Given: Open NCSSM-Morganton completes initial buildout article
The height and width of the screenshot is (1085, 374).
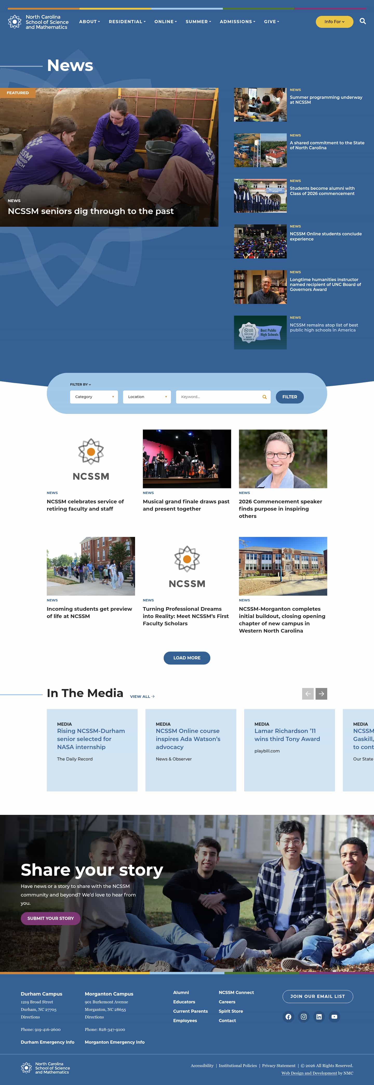Looking at the screenshot, I should 282,620.
